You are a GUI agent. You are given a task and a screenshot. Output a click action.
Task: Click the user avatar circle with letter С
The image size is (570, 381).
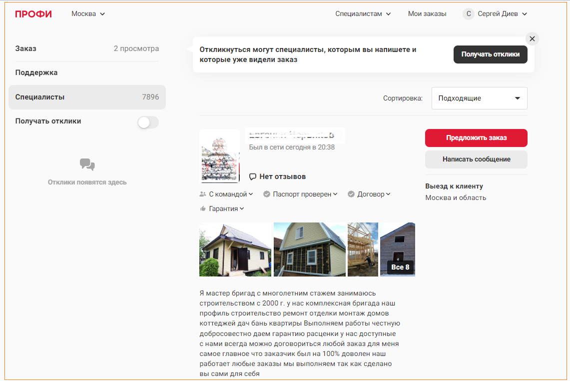469,14
